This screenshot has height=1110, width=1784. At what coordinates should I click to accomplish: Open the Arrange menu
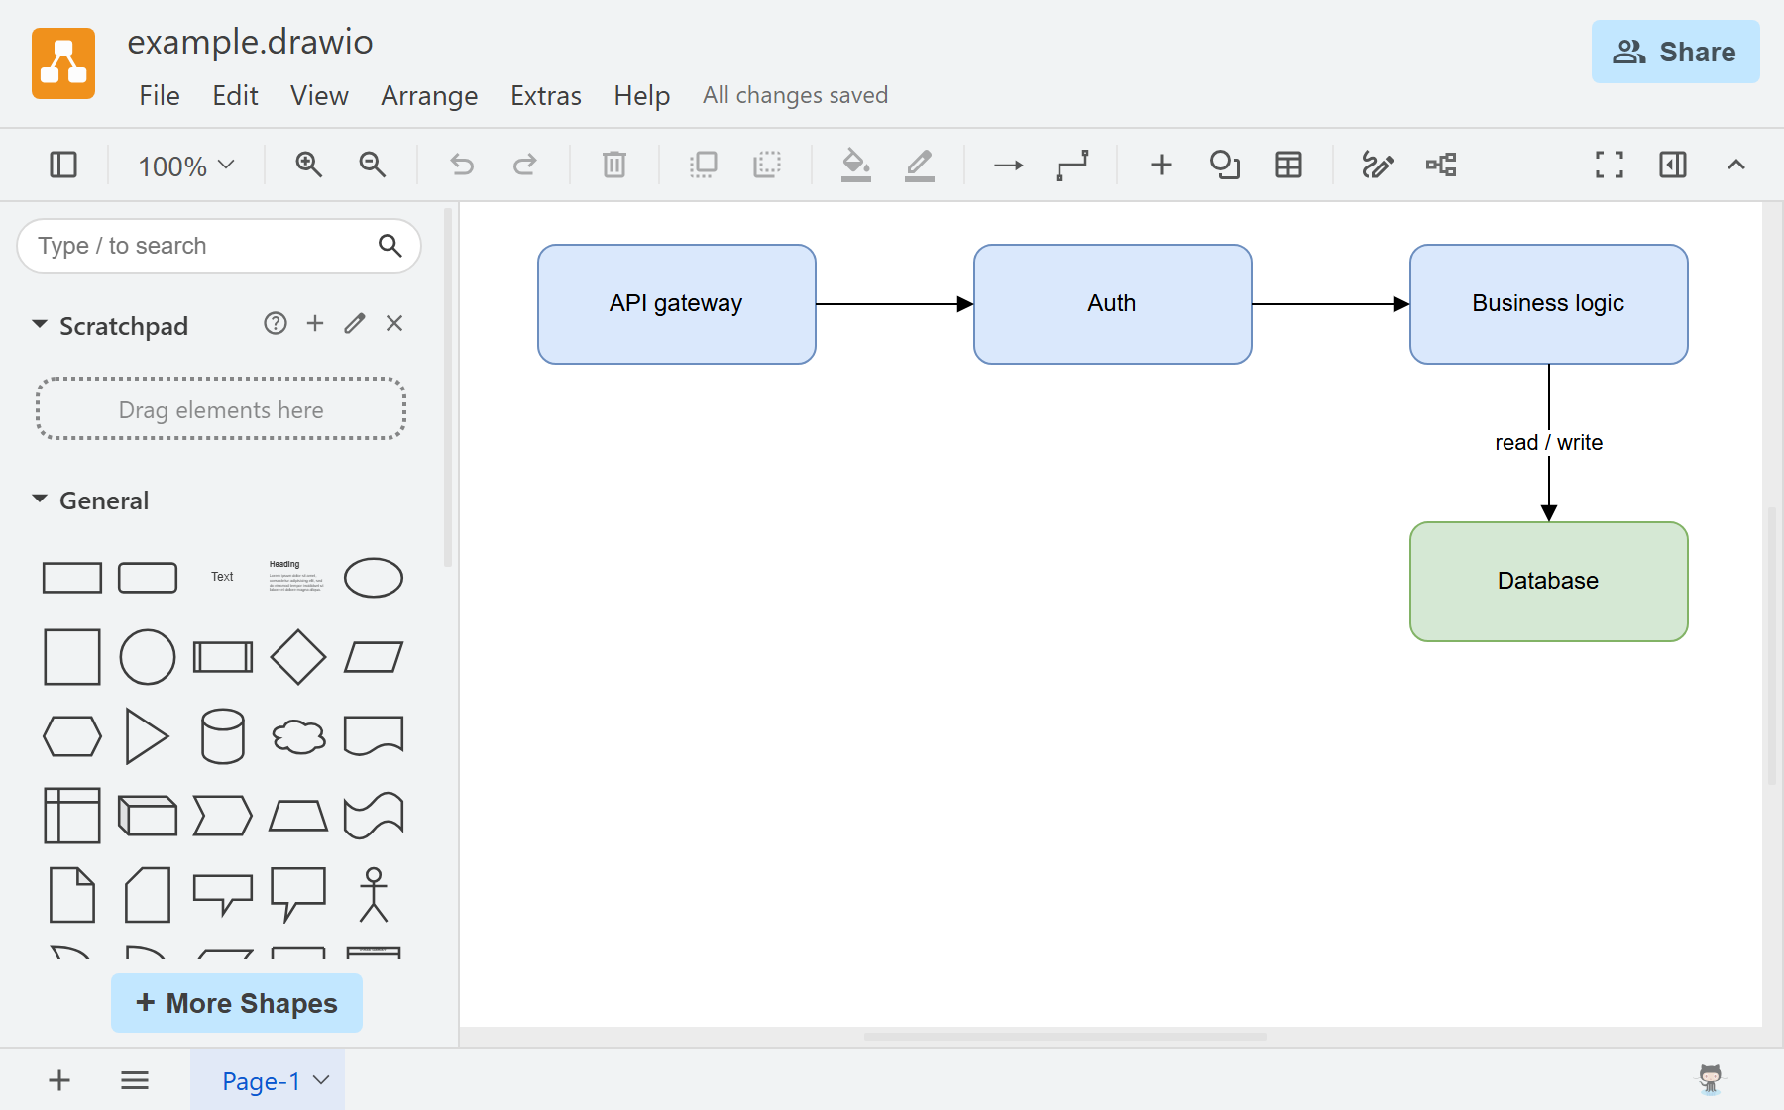[x=429, y=96]
